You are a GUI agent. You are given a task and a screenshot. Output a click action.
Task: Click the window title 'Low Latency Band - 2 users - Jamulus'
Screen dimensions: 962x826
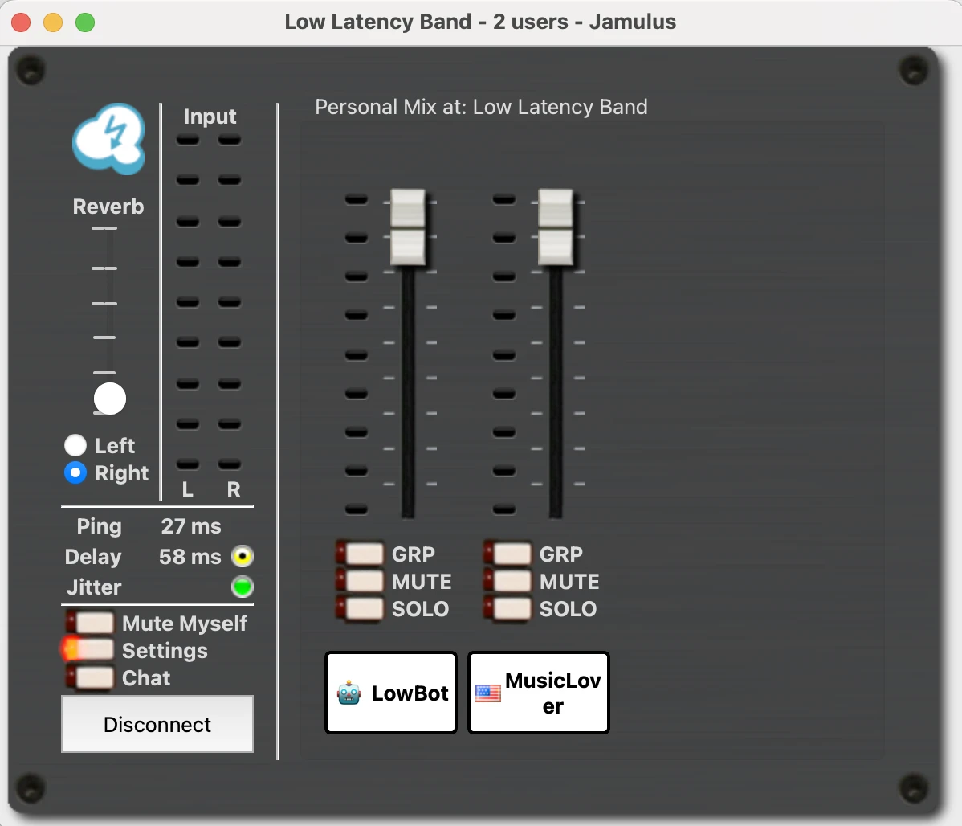point(480,22)
